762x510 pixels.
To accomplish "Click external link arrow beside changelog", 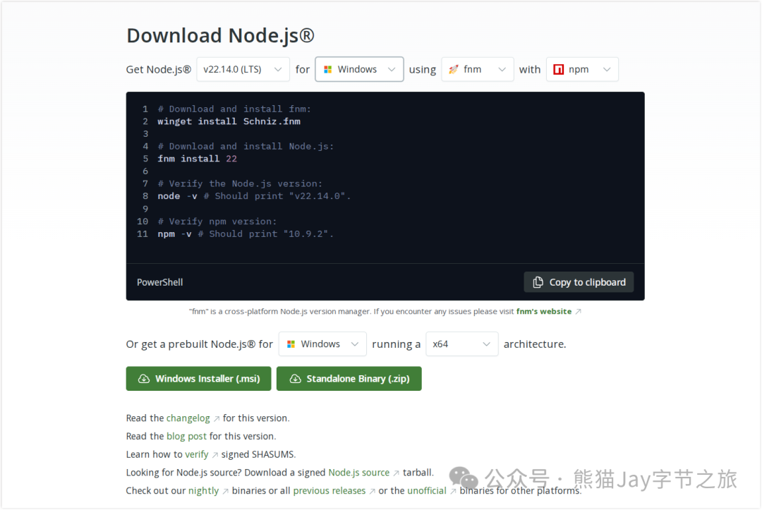I will [217, 419].
